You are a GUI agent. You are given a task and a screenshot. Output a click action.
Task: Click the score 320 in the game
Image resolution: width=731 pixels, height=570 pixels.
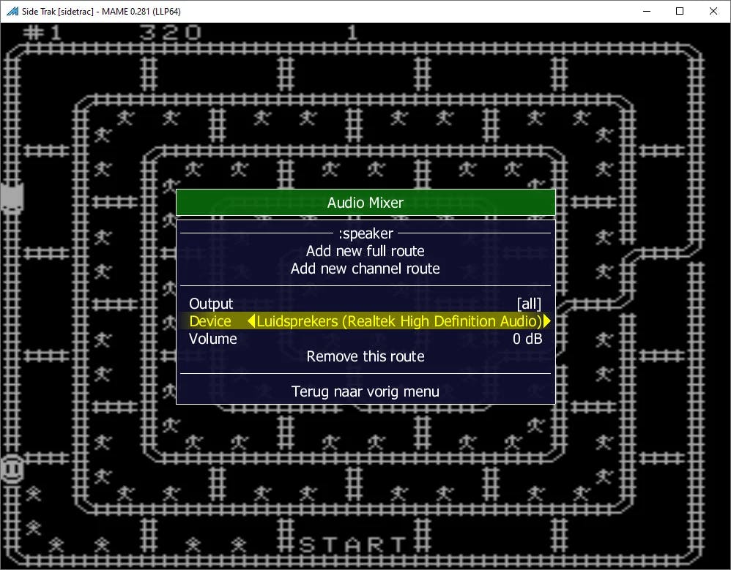click(x=170, y=33)
